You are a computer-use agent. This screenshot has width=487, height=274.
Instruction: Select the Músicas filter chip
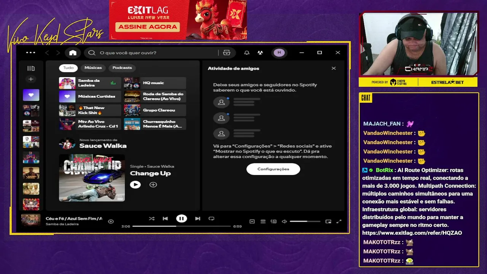93,68
